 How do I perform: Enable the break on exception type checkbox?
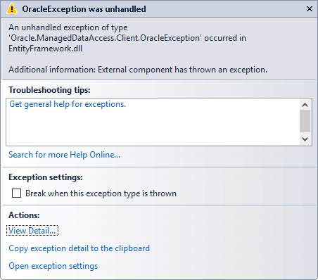point(16,193)
